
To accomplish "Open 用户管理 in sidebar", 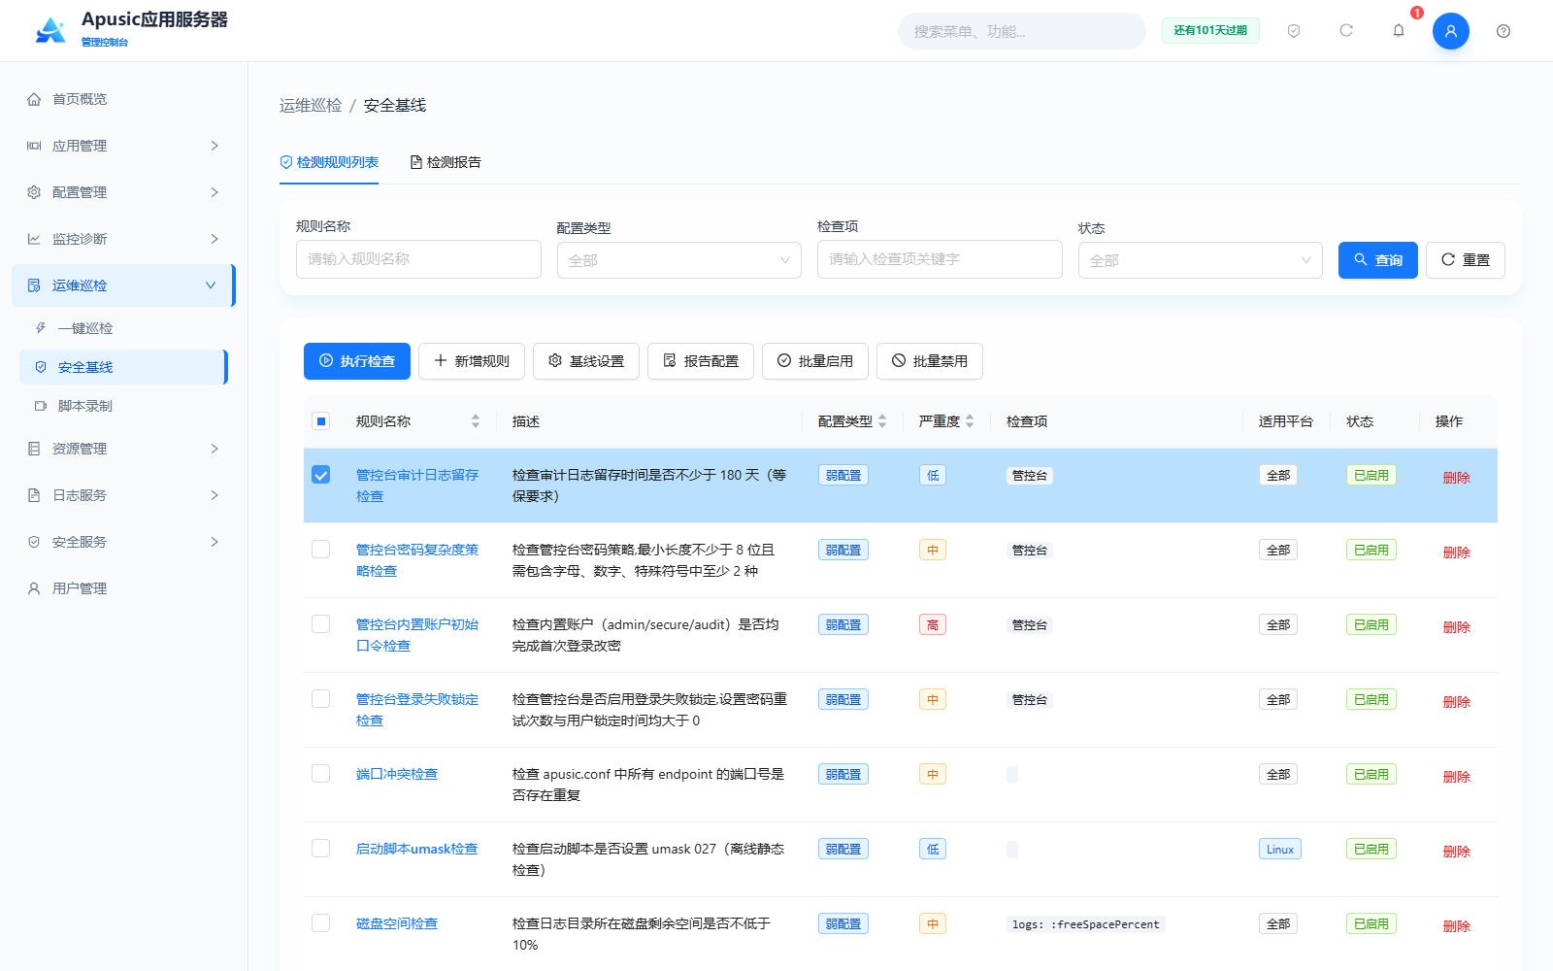I will (123, 588).
